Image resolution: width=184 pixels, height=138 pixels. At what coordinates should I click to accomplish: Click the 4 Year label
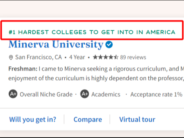tap(77, 57)
